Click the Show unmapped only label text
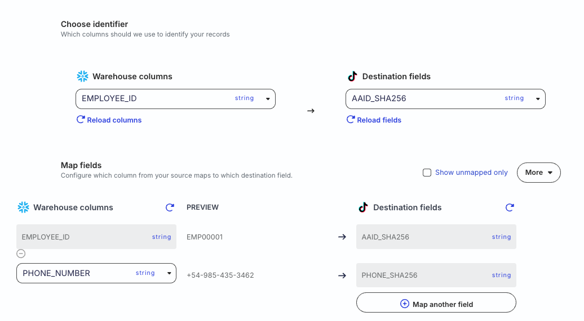This screenshot has height=321, width=584. tap(471, 173)
